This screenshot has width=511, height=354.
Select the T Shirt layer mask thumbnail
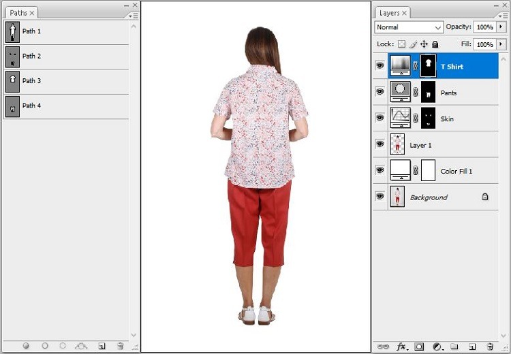point(429,65)
